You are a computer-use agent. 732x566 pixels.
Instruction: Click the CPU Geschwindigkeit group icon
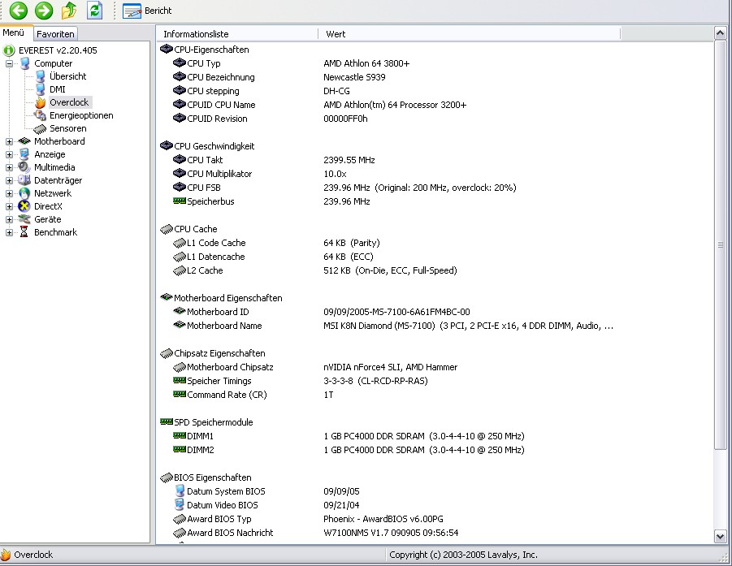point(167,145)
